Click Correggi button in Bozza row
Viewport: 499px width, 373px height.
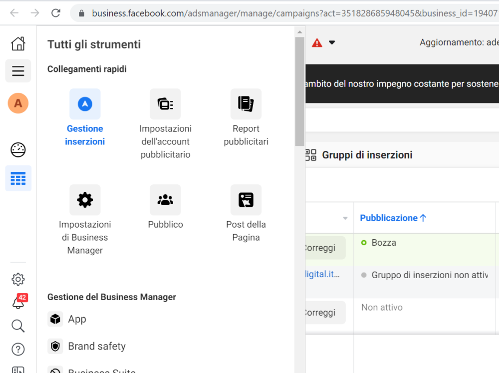(x=325, y=248)
